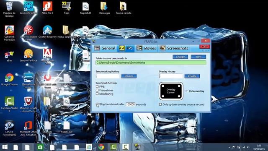Select the OneKey Recovery desktop icon

tap(47, 32)
